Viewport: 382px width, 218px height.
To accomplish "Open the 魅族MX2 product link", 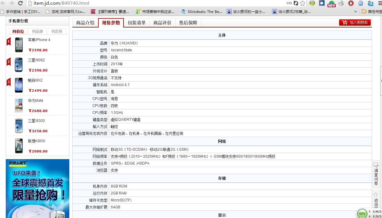I will [x=35, y=80].
